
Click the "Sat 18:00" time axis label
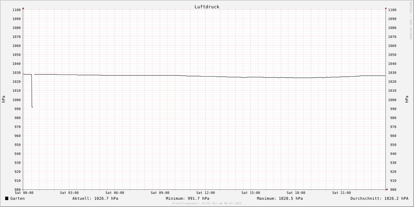tap(296, 193)
